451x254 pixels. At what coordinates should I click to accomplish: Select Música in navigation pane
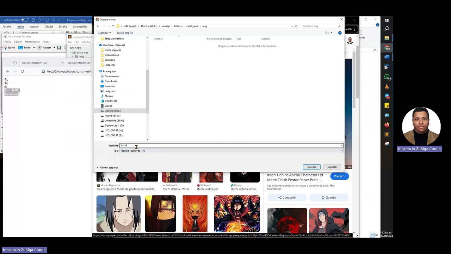click(x=106, y=96)
